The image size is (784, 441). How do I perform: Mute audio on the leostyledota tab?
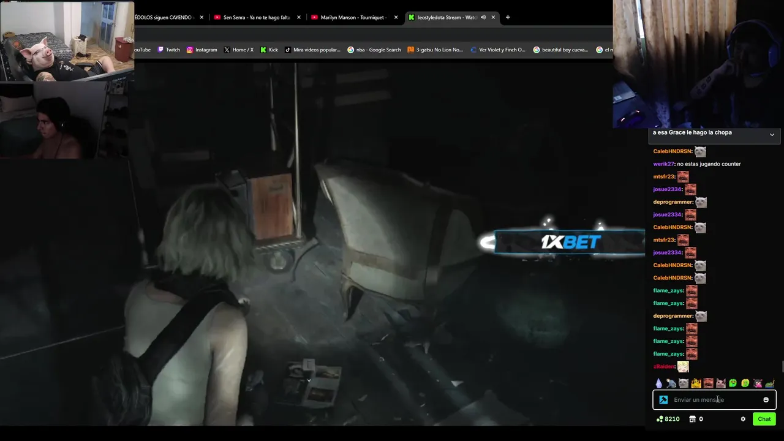pos(483,17)
